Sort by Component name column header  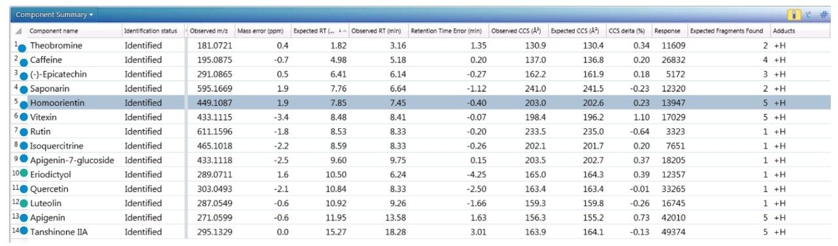54,31
